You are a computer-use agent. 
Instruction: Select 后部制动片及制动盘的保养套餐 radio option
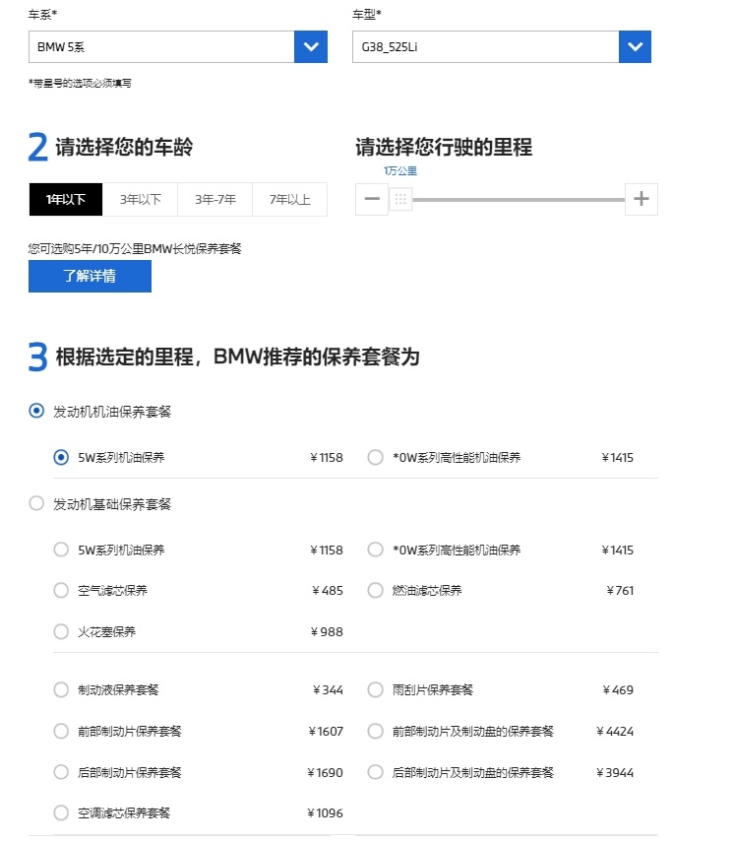point(375,772)
